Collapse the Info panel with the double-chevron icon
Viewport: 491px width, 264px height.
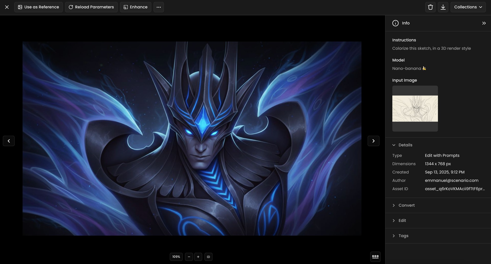click(x=484, y=23)
